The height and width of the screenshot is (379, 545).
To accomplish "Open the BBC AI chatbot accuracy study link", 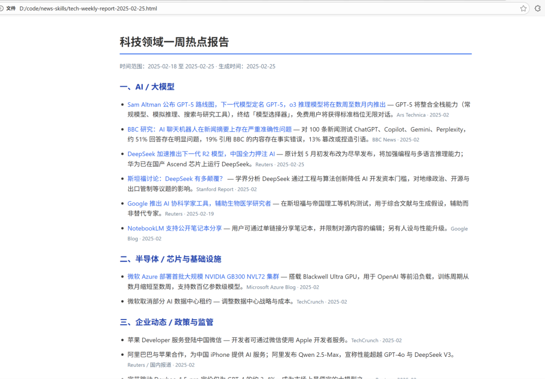I will click(209, 129).
